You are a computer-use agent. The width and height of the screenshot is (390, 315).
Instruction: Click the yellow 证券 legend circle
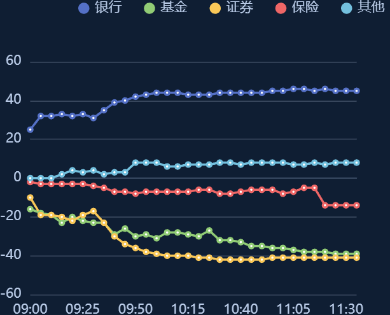click(x=216, y=8)
